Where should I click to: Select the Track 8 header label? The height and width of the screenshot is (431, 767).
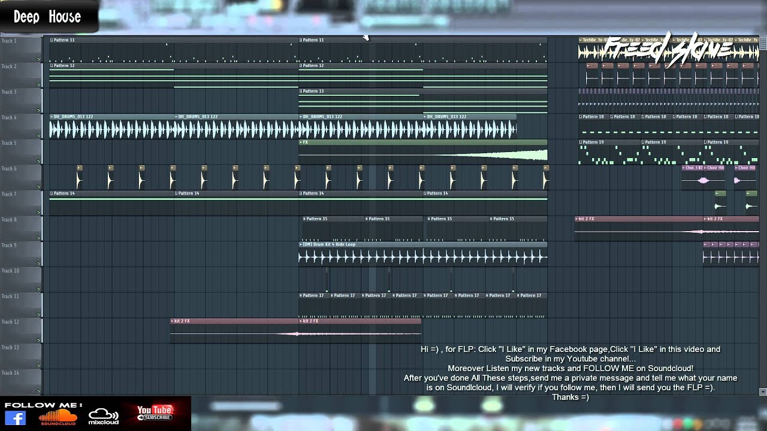coord(9,220)
